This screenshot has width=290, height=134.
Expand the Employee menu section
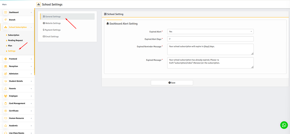click(x=31, y=96)
